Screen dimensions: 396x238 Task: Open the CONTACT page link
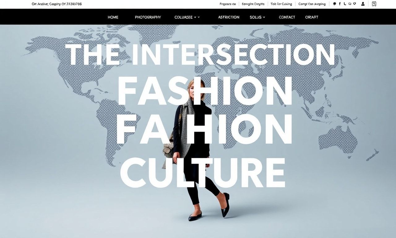[287, 17]
